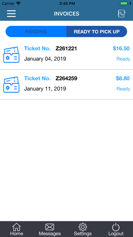Tap the Logout power icon

(x=116, y=227)
